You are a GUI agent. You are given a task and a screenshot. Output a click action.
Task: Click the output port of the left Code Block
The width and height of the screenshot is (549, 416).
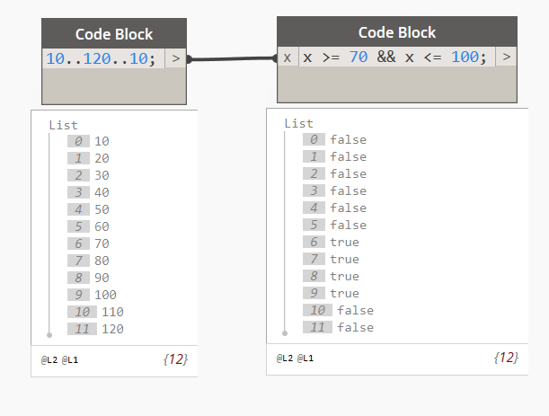[176, 59]
